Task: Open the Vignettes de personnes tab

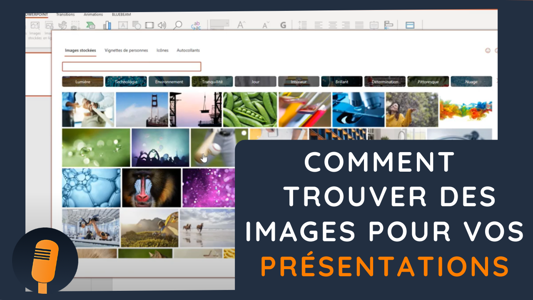Action: (126, 50)
